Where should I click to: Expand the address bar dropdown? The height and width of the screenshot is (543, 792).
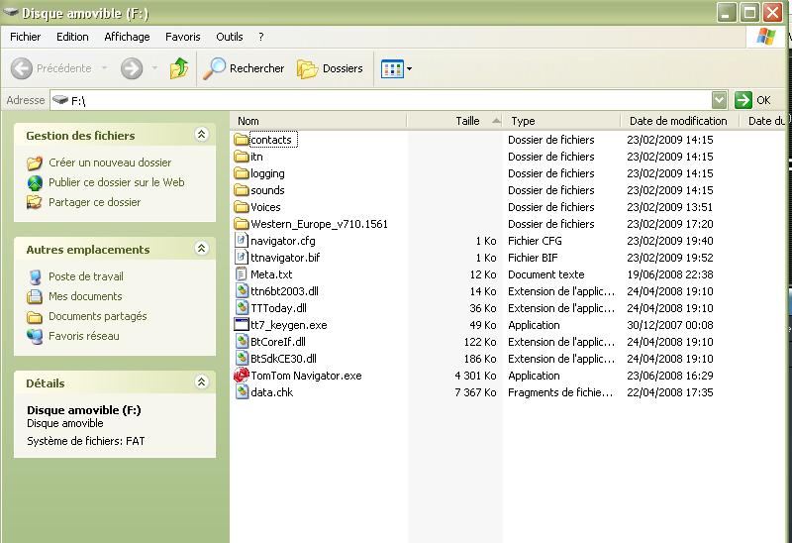click(x=720, y=100)
